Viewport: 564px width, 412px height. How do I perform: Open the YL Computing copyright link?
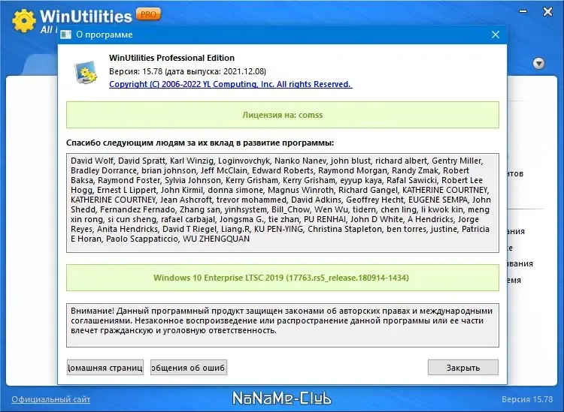click(x=231, y=84)
